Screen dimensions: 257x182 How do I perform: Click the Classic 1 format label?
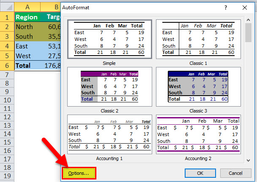tap(198, 63)
